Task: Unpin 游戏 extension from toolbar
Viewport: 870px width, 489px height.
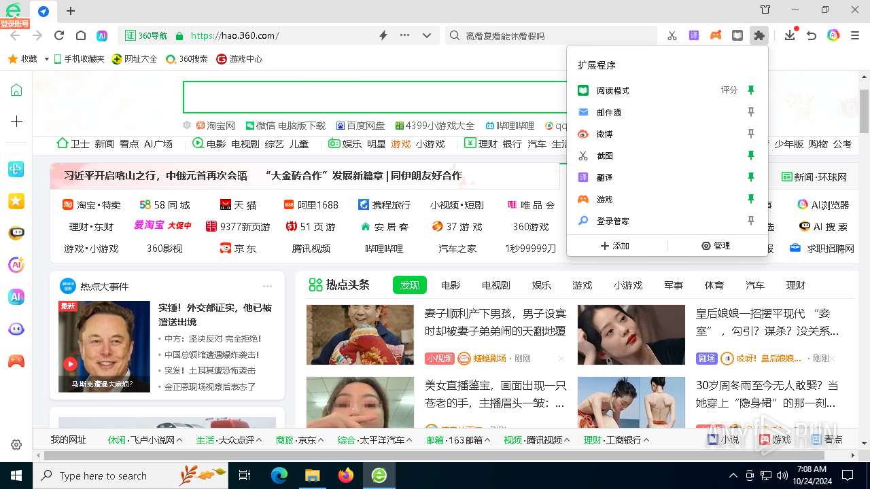Action: tap(751, 199)
